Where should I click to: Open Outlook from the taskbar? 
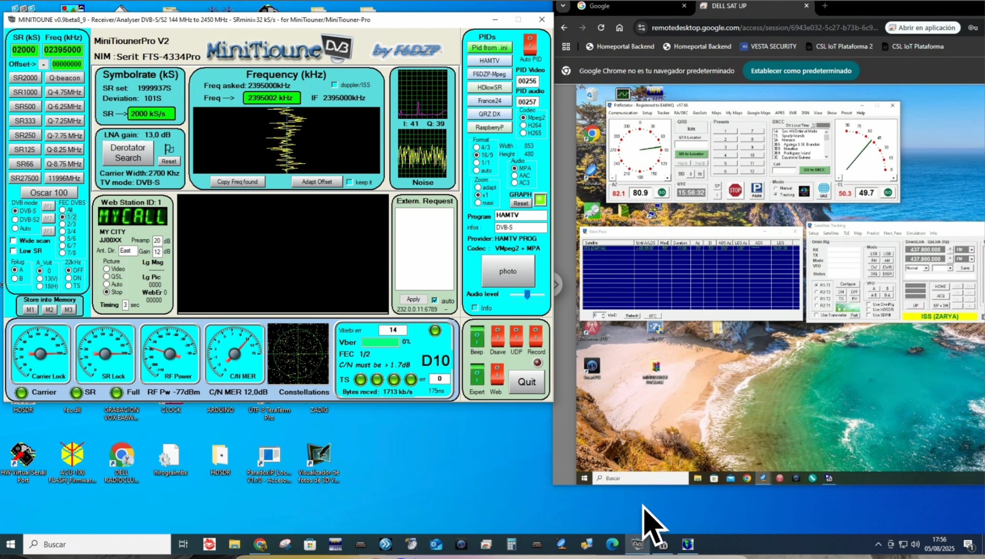click(x=436, y=544)
